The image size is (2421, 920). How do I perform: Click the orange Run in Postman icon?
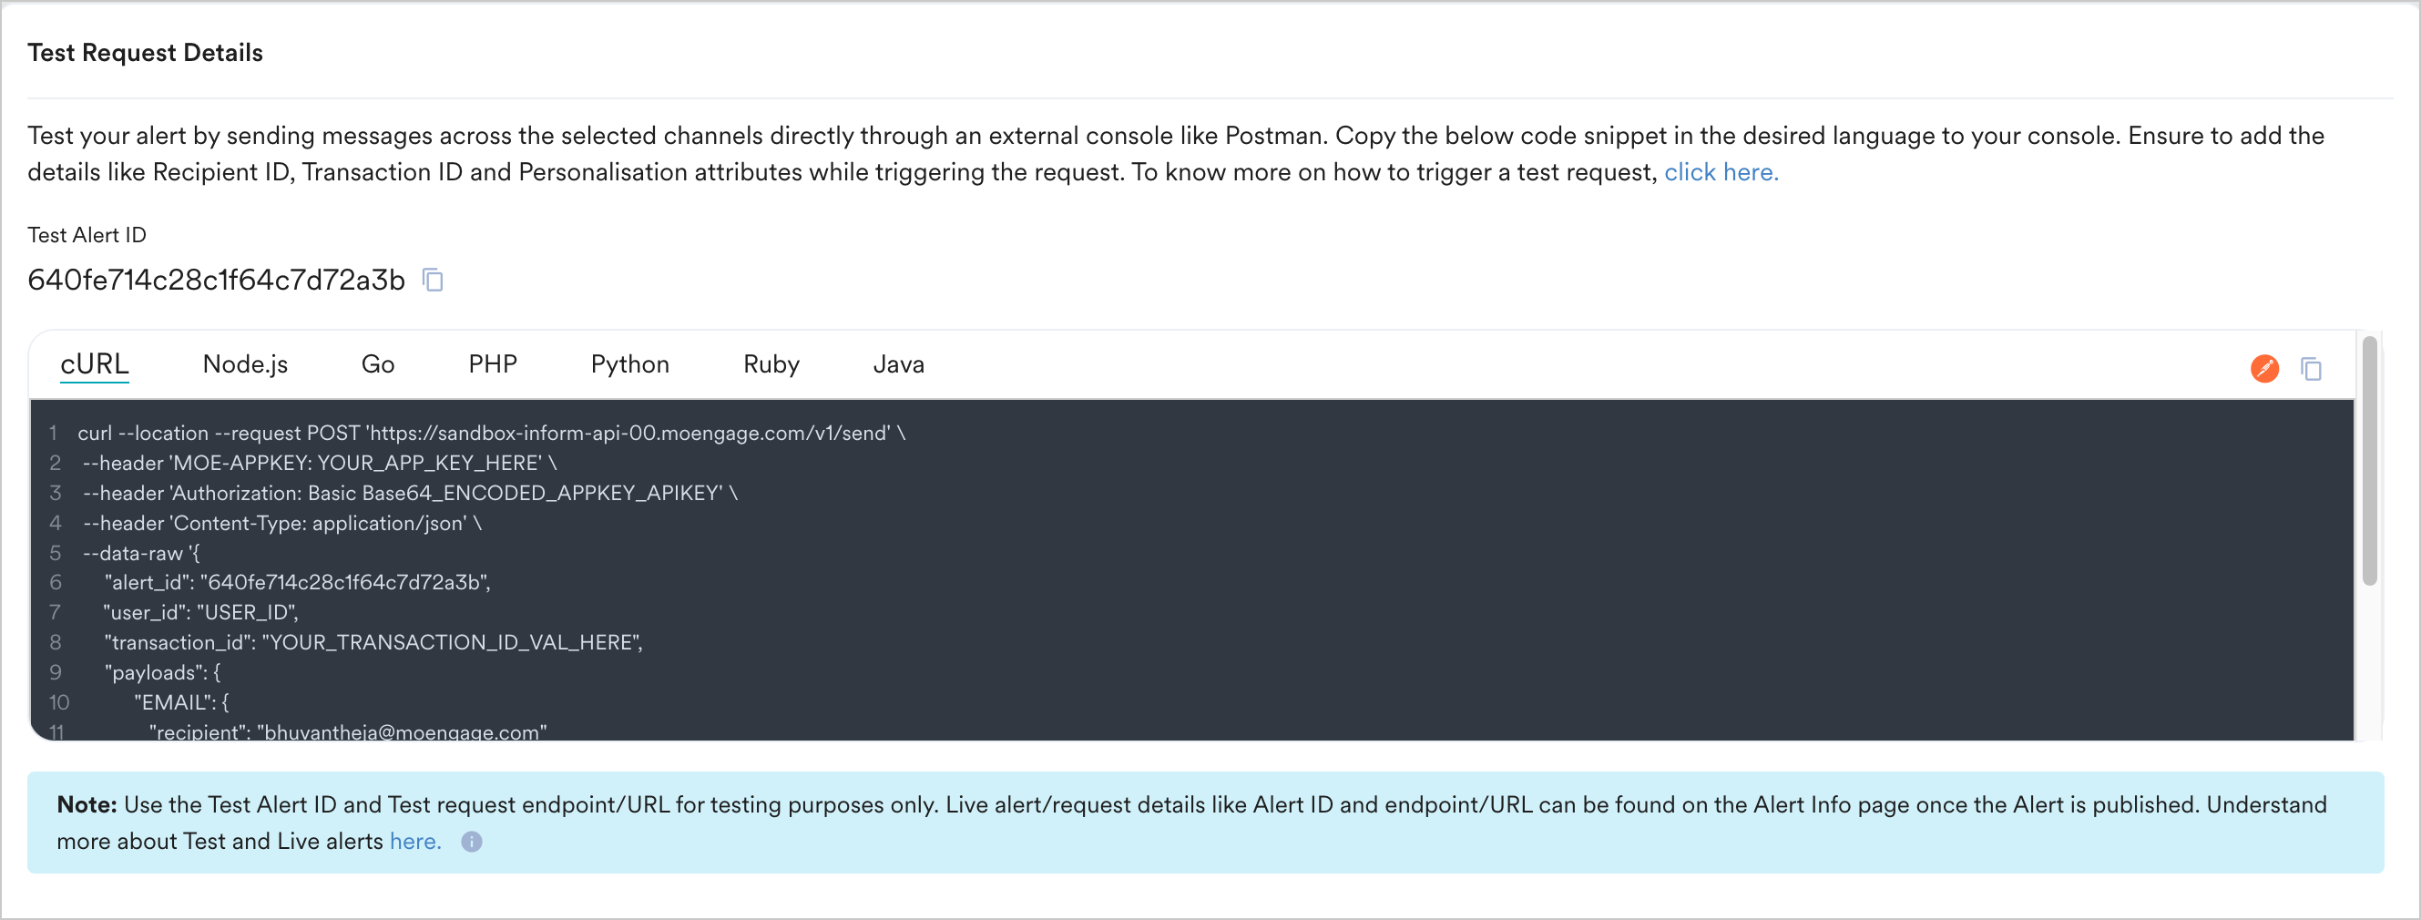(x=2265, y=368)
